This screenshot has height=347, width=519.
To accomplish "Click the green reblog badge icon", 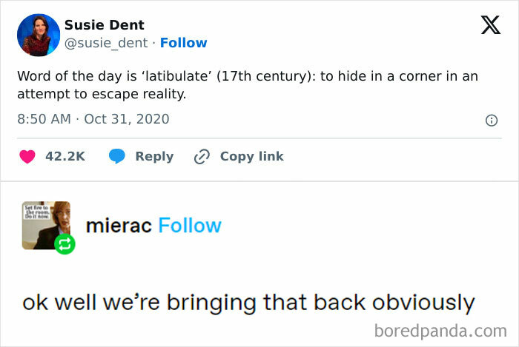I will pyautogui.click(x=65, y=243).
